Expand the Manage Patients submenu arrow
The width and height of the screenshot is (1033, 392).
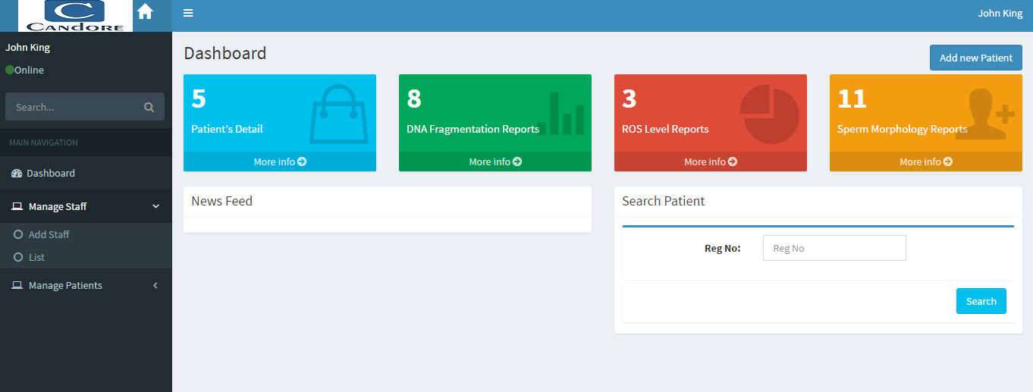(x=155, y=286)
